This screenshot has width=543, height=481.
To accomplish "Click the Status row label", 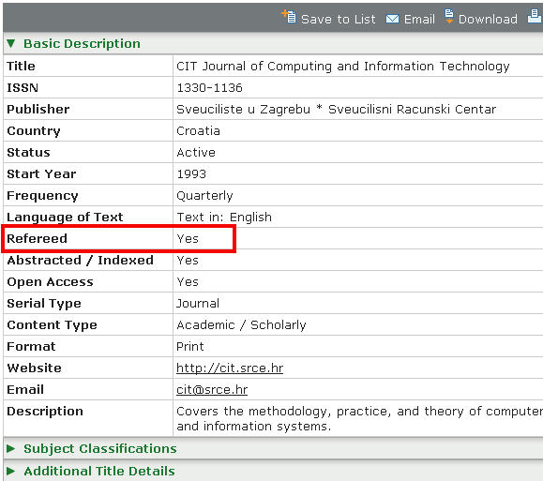I will [28, 153].
